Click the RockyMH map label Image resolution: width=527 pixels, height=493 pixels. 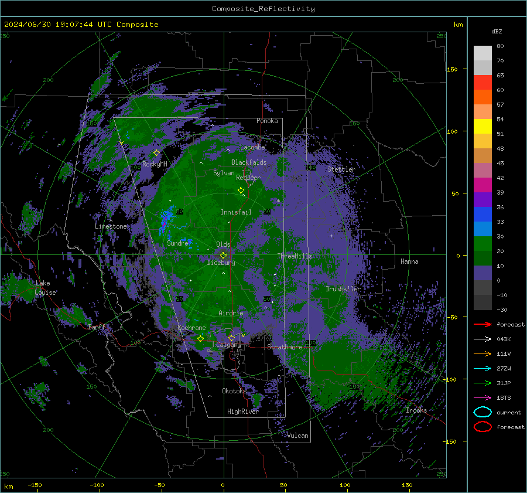click(x=155, y=164)
